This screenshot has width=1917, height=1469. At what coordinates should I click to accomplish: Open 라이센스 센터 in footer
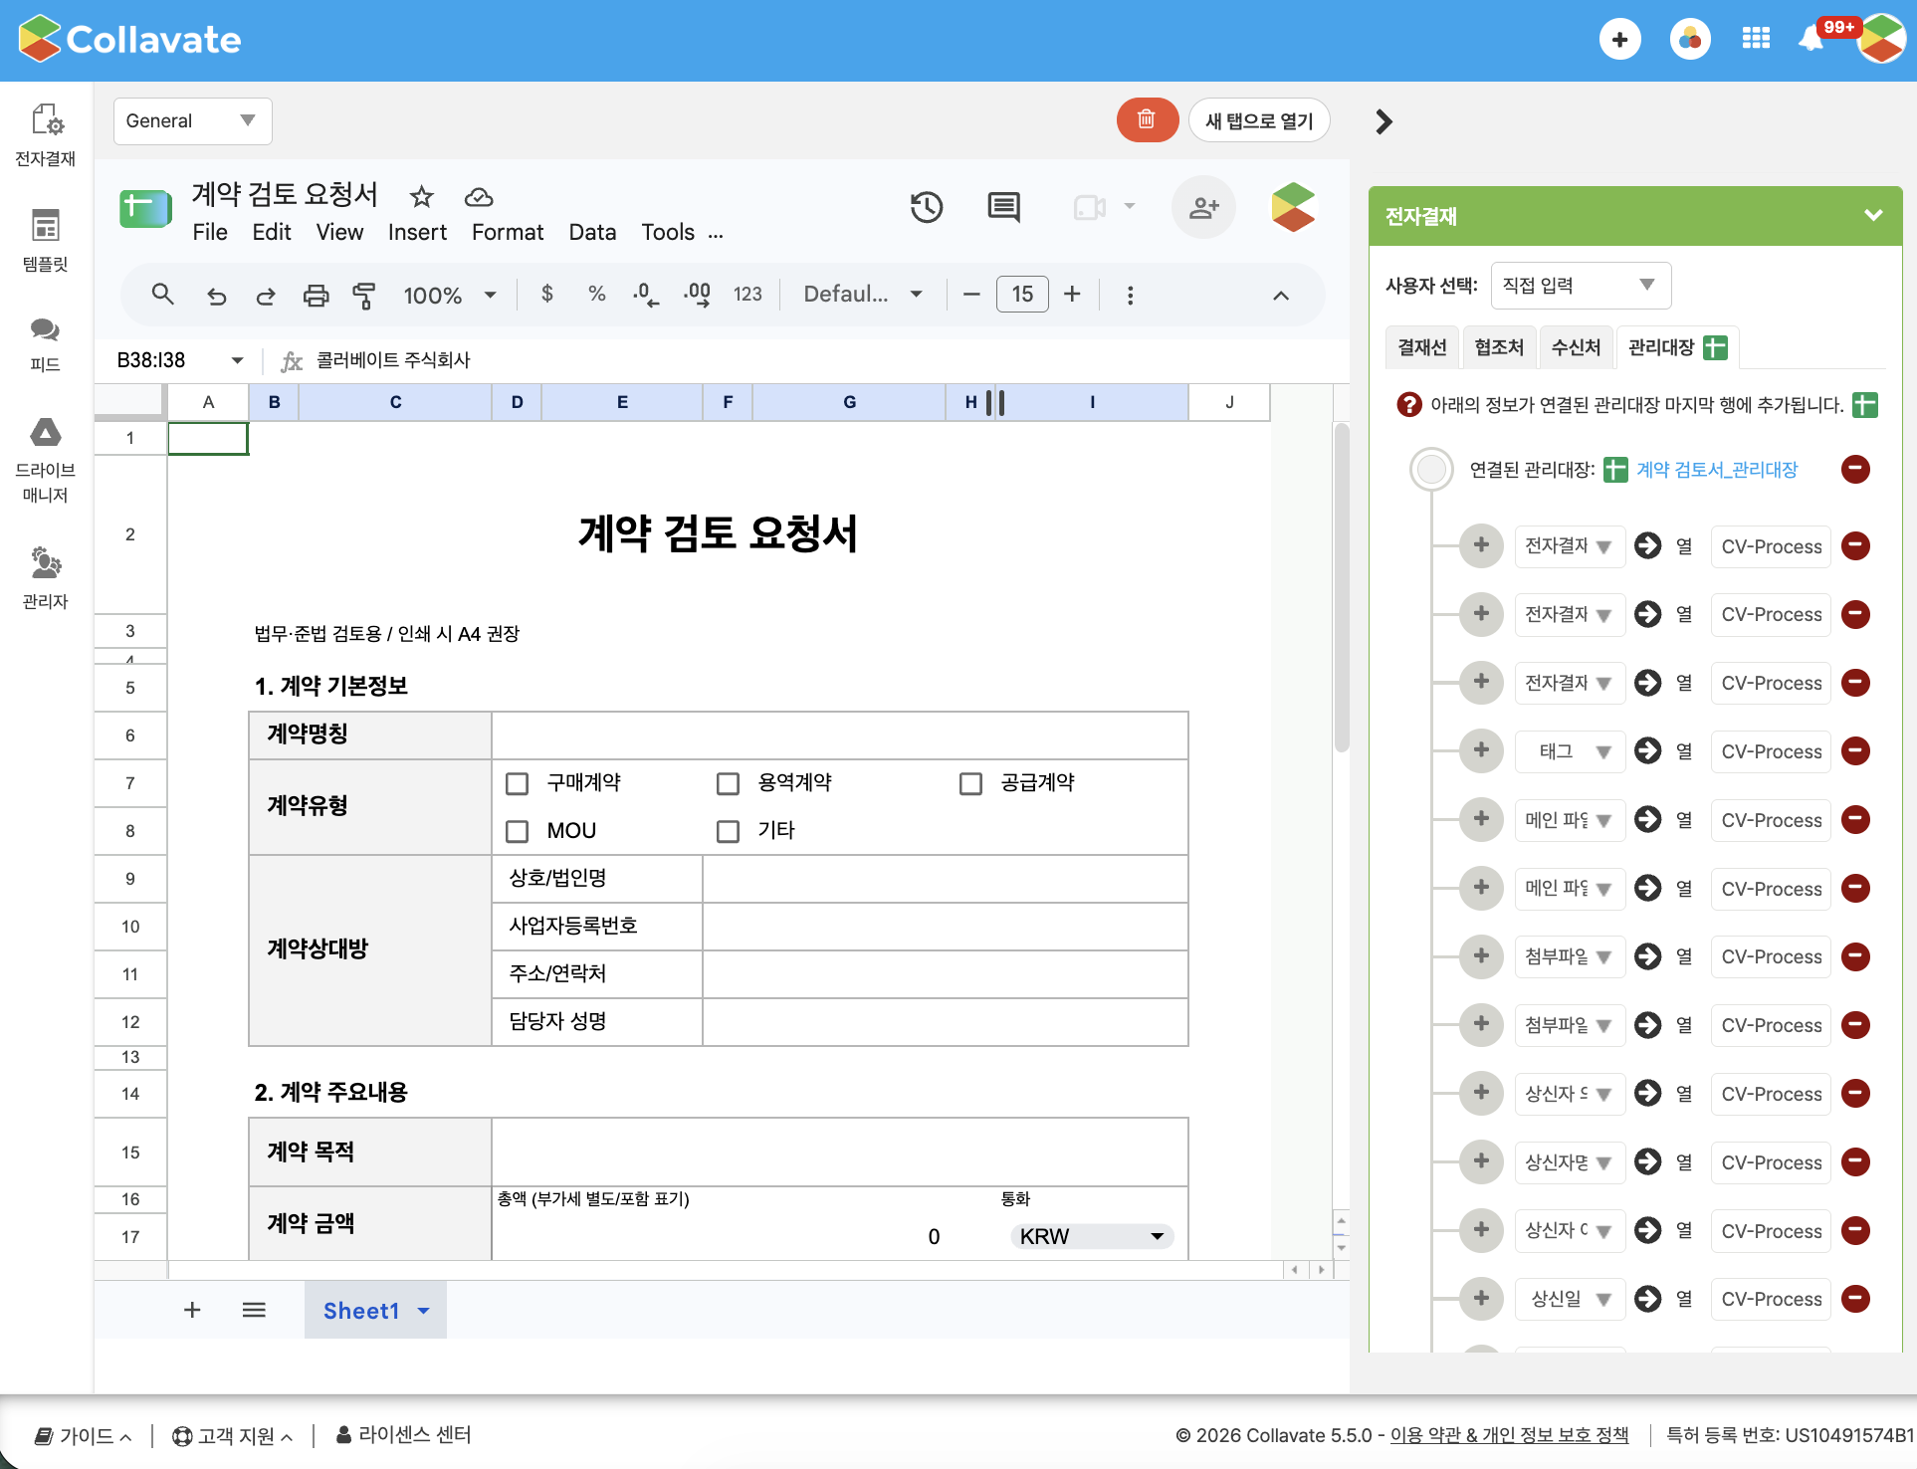pyautogui.click(x=403, y=1435)
